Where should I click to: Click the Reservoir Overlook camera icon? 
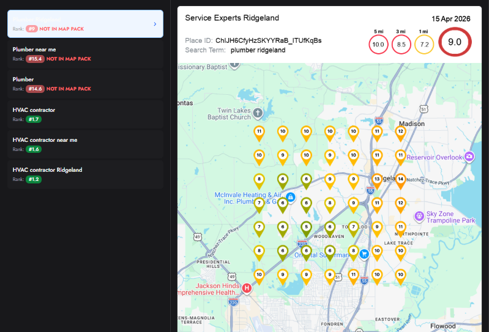(x=469, y=157)
